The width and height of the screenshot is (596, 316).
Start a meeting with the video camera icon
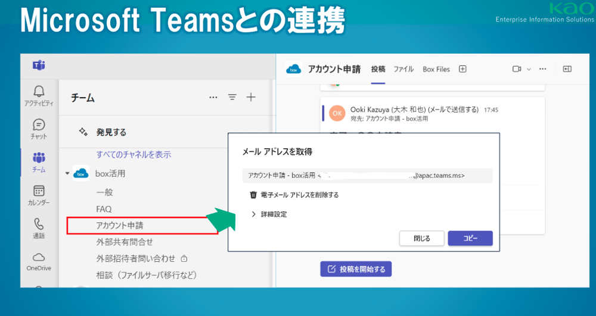[x=516, y=69]
